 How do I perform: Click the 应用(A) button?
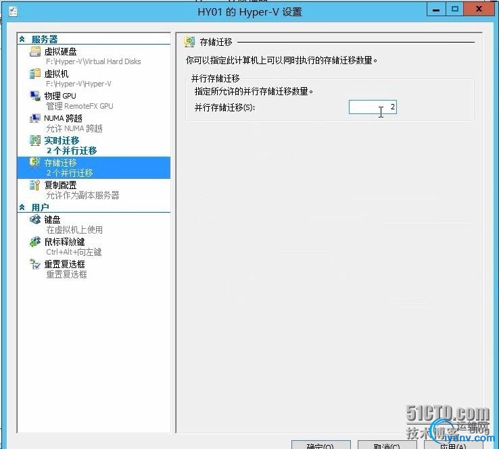pos(453,444)
